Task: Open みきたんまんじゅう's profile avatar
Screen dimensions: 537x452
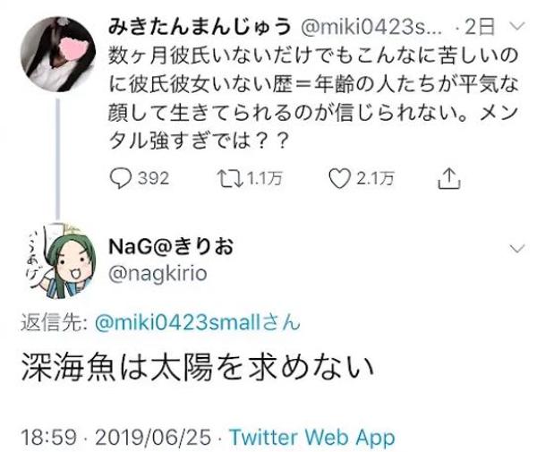Action: point(58,54)
